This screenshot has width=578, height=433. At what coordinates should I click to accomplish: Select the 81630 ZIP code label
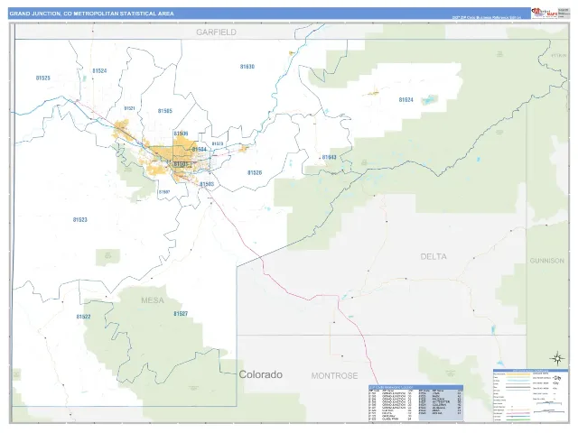click(x=247, y=67)
